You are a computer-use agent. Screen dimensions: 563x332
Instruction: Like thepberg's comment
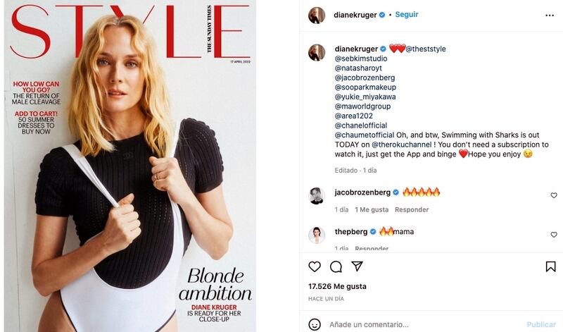point(554,235)
